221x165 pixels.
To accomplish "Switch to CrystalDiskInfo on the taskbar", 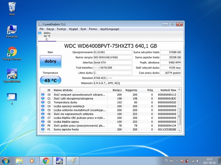I will 59,161.
